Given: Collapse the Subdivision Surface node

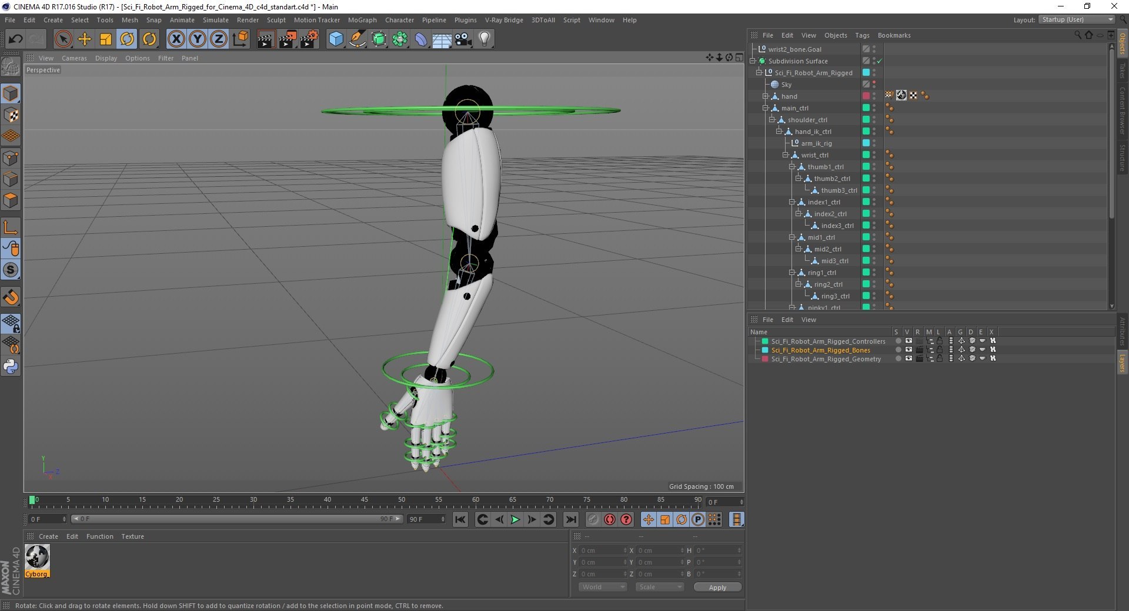Looking at the screenshot, I should point(752,61).
